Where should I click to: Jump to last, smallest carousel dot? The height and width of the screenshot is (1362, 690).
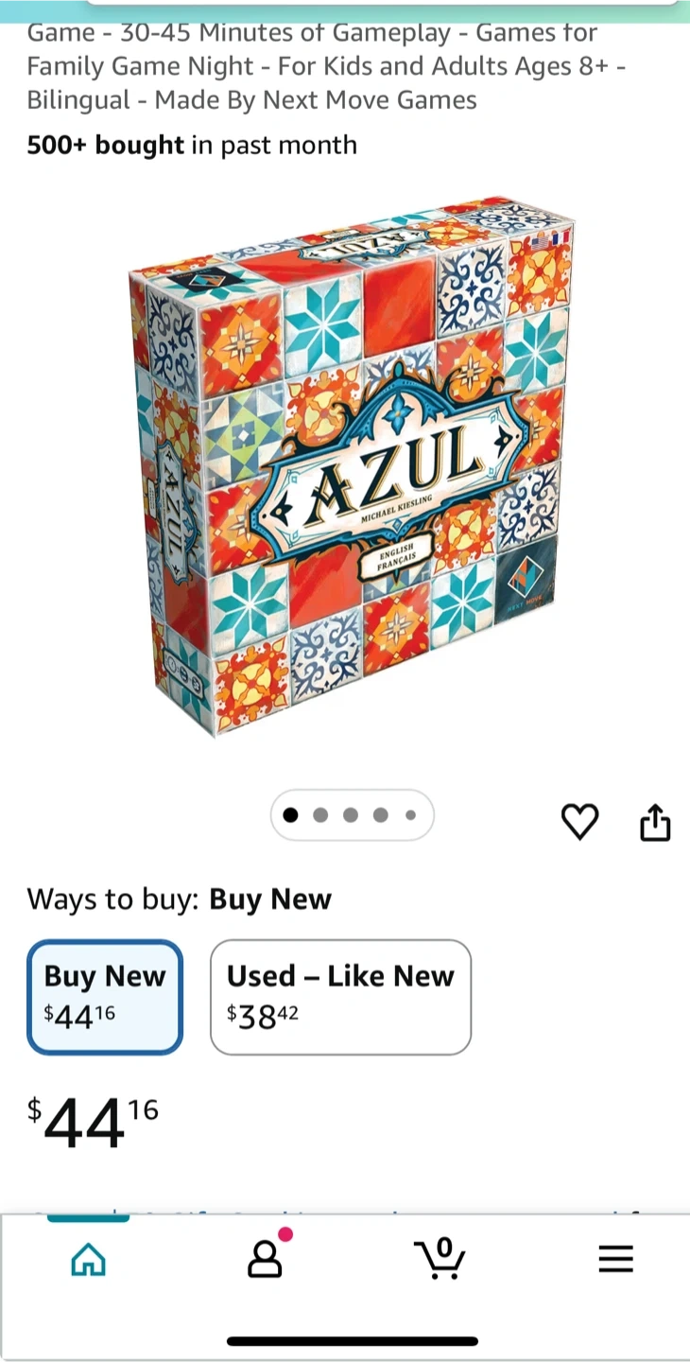410,815
